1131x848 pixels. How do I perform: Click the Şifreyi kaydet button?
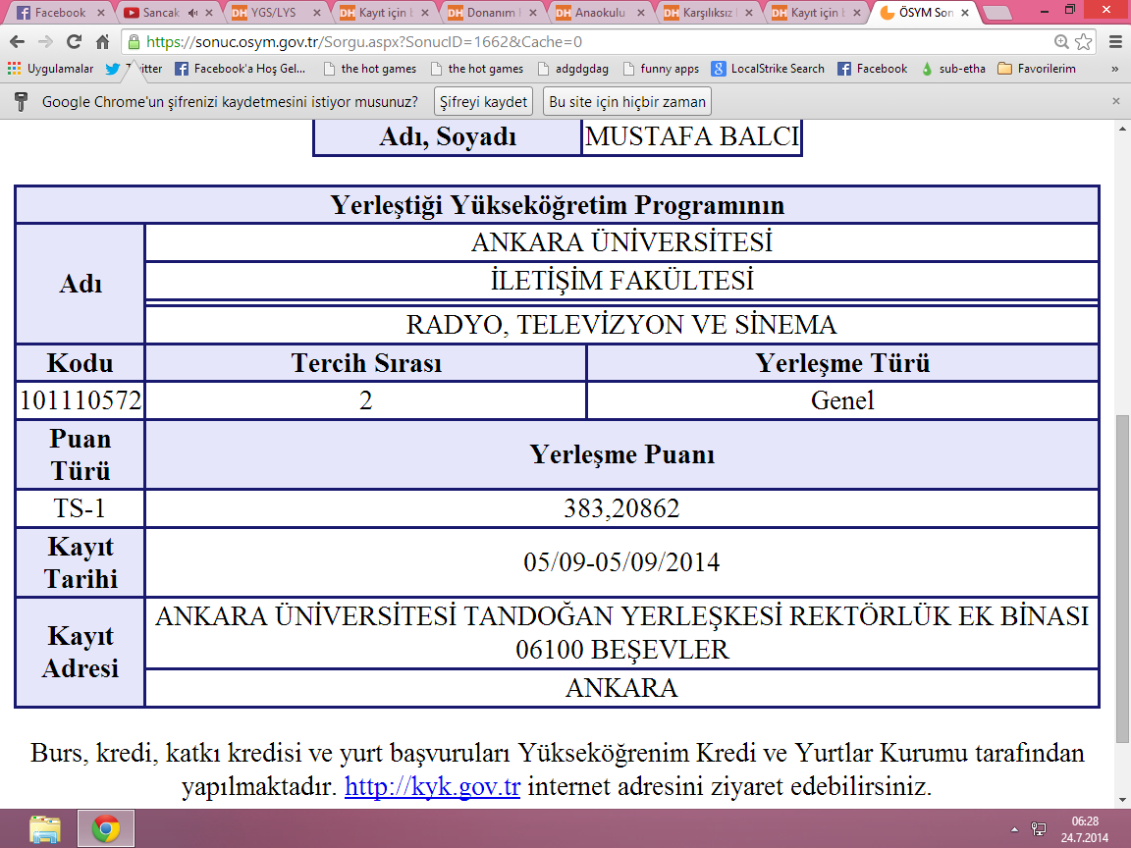[483, 102]
